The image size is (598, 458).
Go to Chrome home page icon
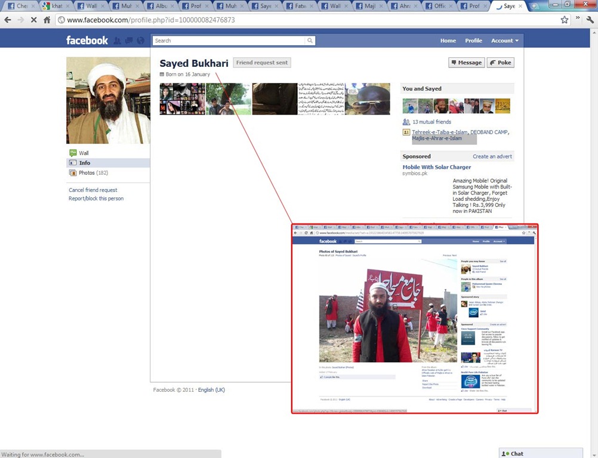(x=47, y=20)
